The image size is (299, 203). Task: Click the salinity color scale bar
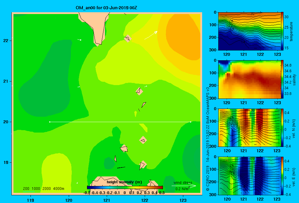[282, 79]
